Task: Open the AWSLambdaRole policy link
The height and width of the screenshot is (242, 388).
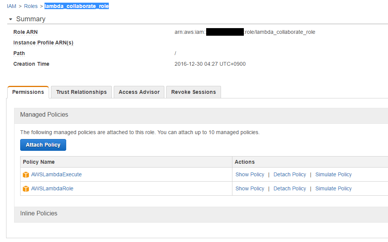Action: (52, 188)
